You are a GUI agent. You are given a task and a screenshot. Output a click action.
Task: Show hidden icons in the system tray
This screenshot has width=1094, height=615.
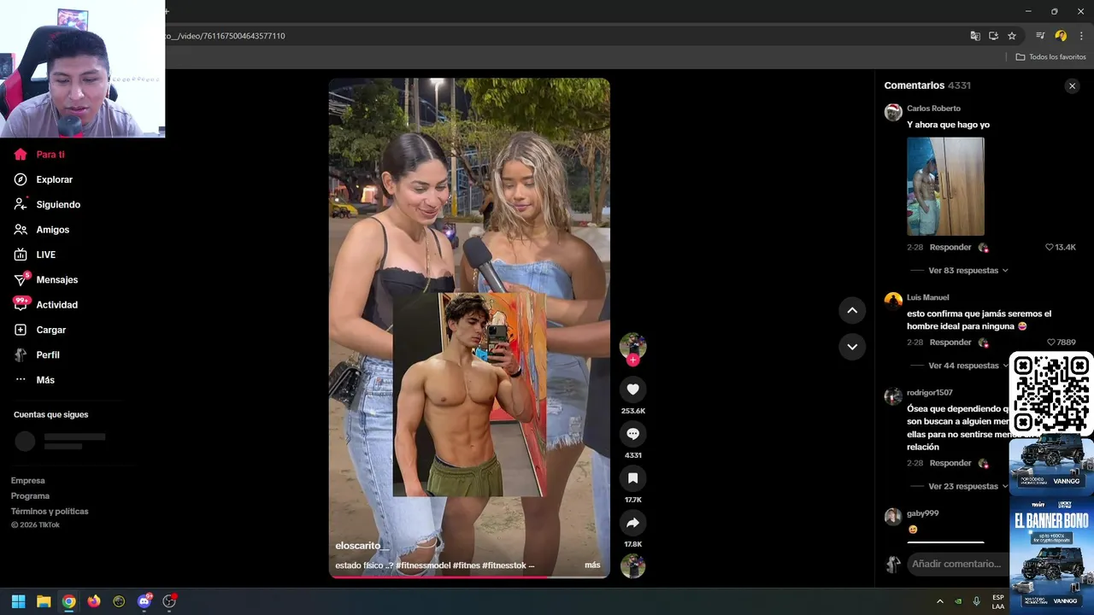[939, 601]
